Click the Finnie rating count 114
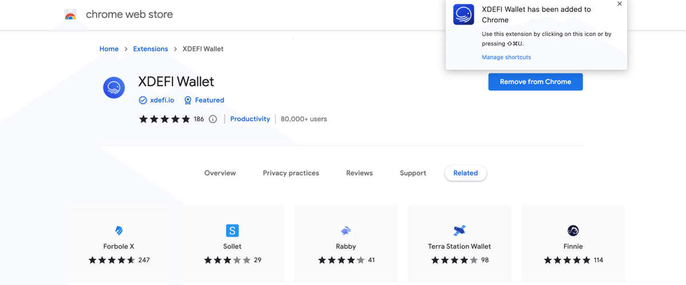Viewport: 686px width, 285px height. (599, 260)
